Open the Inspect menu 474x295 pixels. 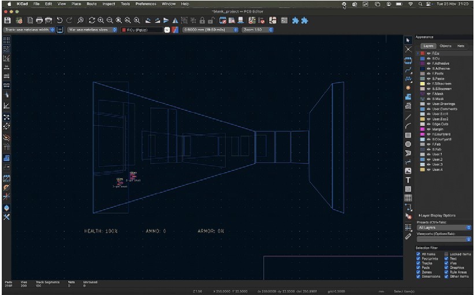click(x=109, y=3)
